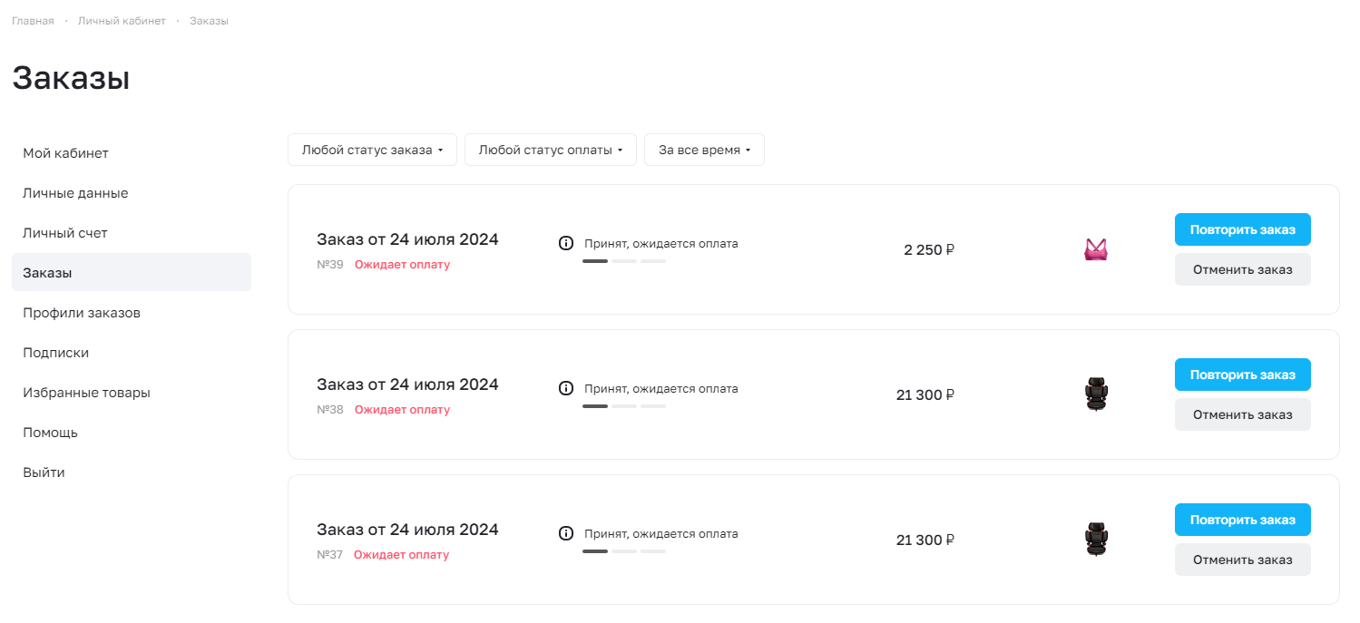Click «Повторить заказ» for order №37
This screenshot has width=1360, height=623.
[x=1243, y=520]
